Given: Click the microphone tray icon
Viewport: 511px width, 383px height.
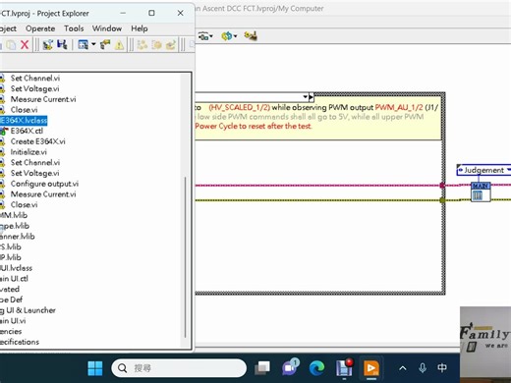Looking at the screenshot, I should [423, 368].
